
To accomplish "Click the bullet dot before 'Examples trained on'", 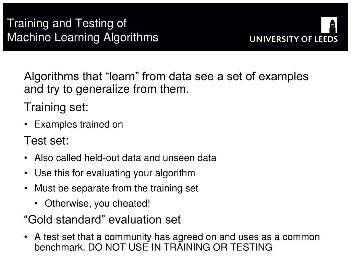I will point(26,125).
